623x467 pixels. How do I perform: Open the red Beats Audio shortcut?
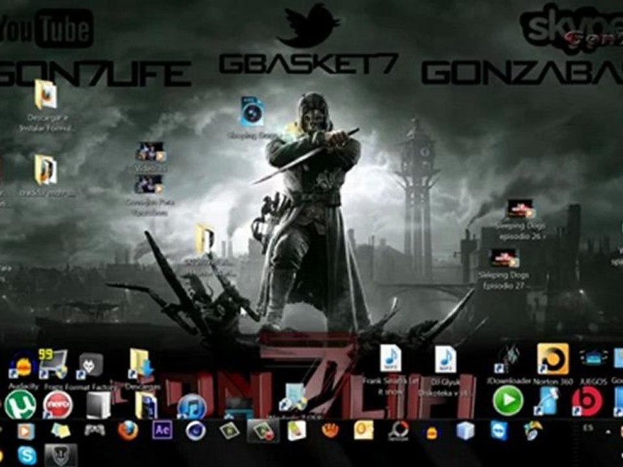587,401
